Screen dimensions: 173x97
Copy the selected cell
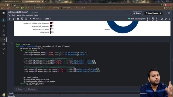[22, 19]
